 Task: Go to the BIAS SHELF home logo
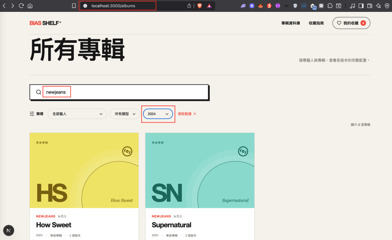click(x=45, y=23)
